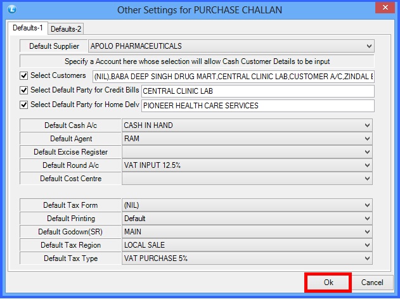
Task: Switch to the Defaults-1 tab
Action: 28,28
